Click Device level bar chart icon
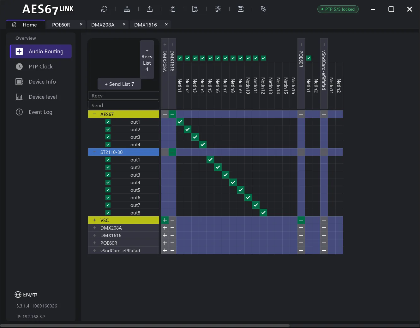This screenshot has width=420, height=328. click(19, 97)
